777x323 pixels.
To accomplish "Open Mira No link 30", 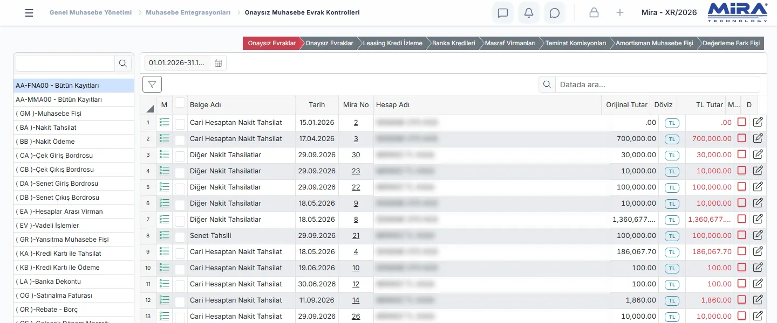I will [356, 155].
